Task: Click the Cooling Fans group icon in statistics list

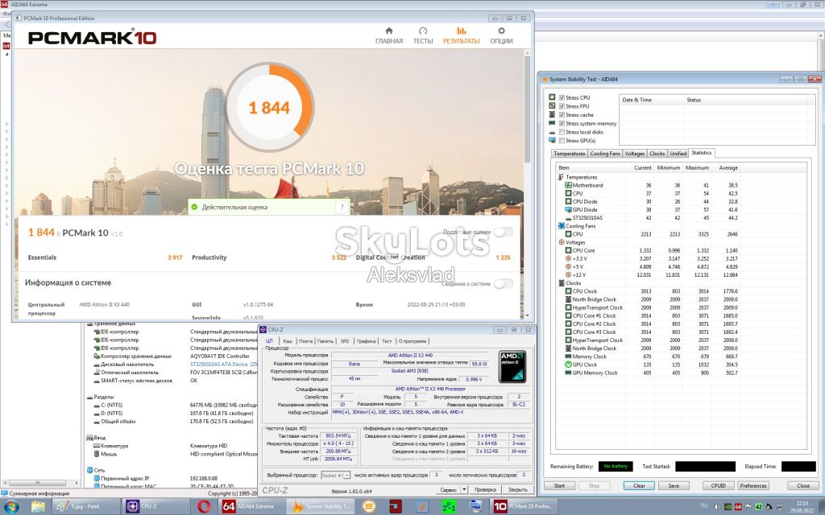Action: pos(561,226)
